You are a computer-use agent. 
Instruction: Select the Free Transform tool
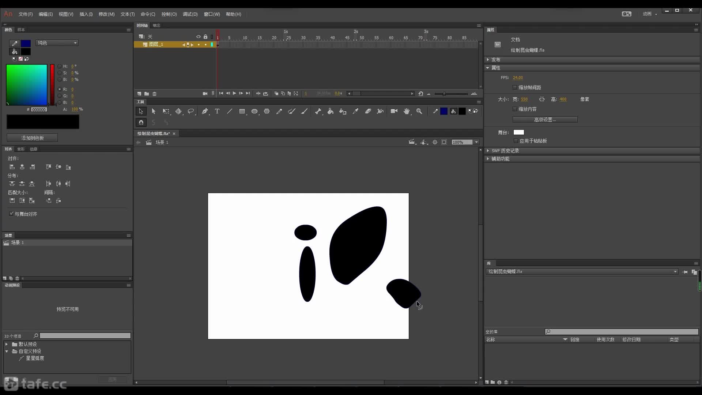pyautogui.click(x=166, y=111)
